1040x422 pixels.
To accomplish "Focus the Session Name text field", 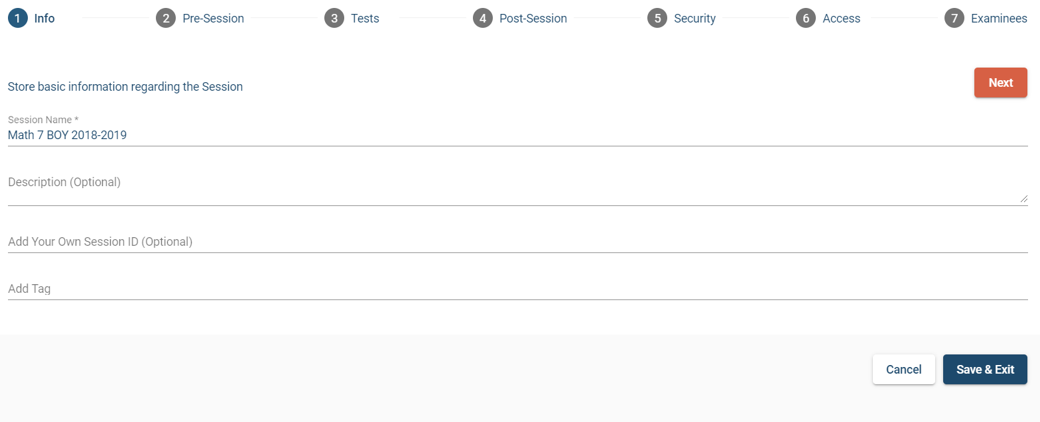I will [x=517, y=135].
